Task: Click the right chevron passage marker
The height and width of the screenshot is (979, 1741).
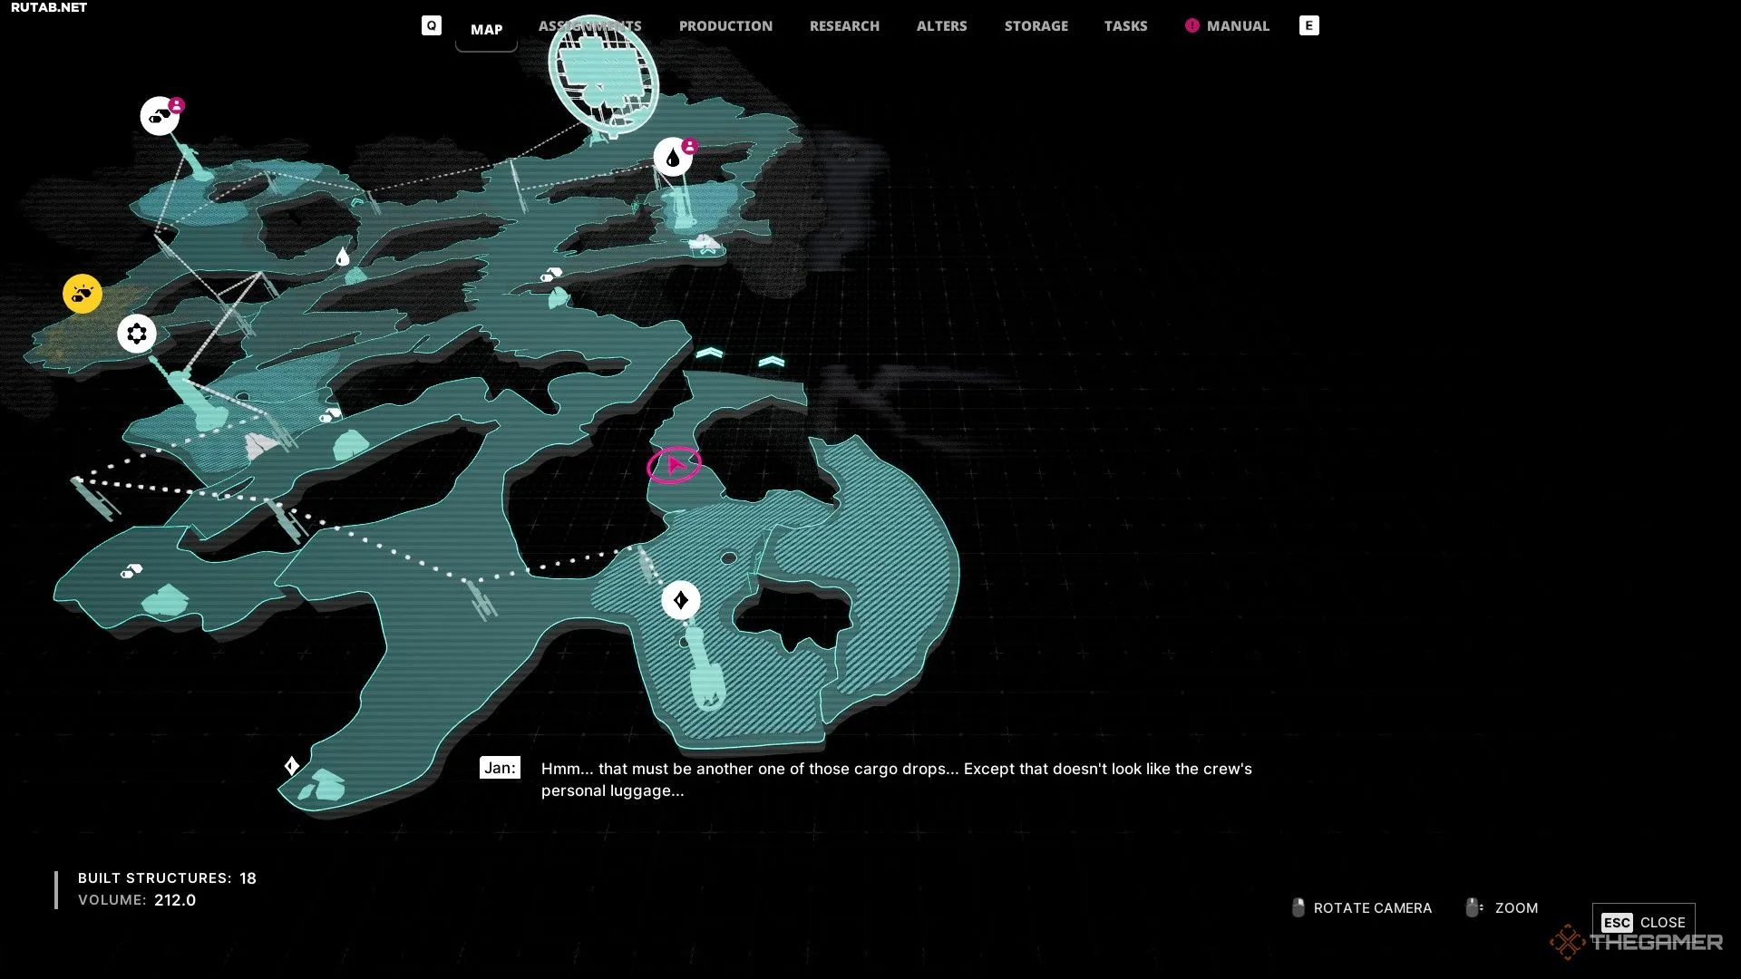Action: point(772,362)
